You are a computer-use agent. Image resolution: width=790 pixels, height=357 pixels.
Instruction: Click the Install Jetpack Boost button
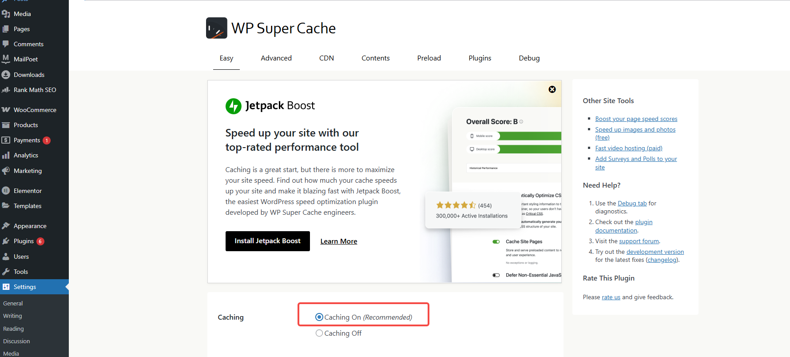[267, 241]
